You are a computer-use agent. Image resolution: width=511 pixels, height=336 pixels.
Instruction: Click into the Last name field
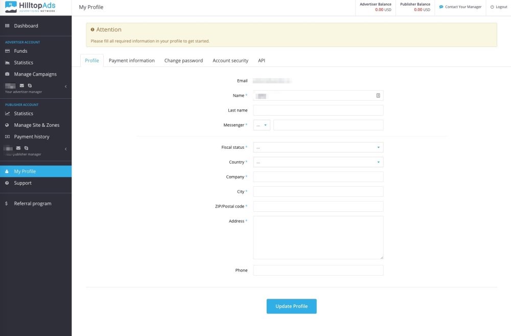click(318, 110)
